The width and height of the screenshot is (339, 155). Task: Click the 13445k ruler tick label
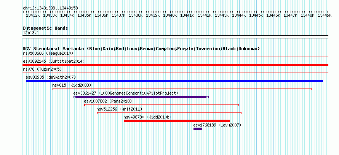(256, 15)
